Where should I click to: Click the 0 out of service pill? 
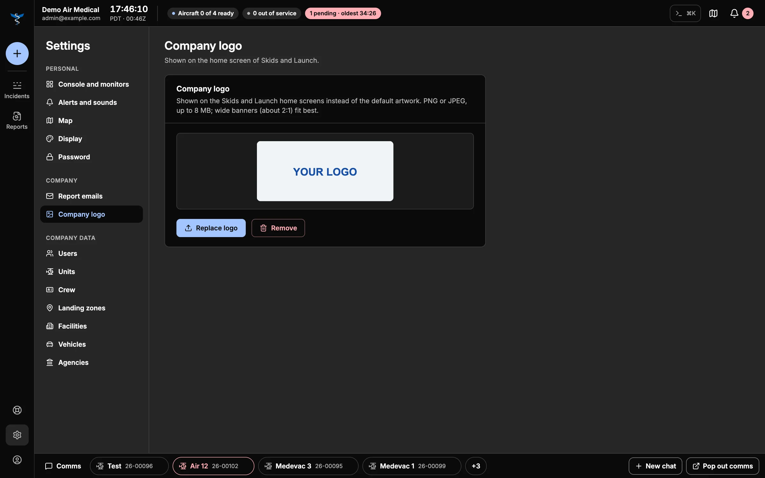[x=272, y=13]
